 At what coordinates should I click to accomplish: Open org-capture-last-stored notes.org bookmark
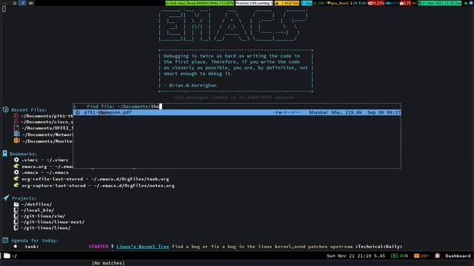tap(98, 185)
